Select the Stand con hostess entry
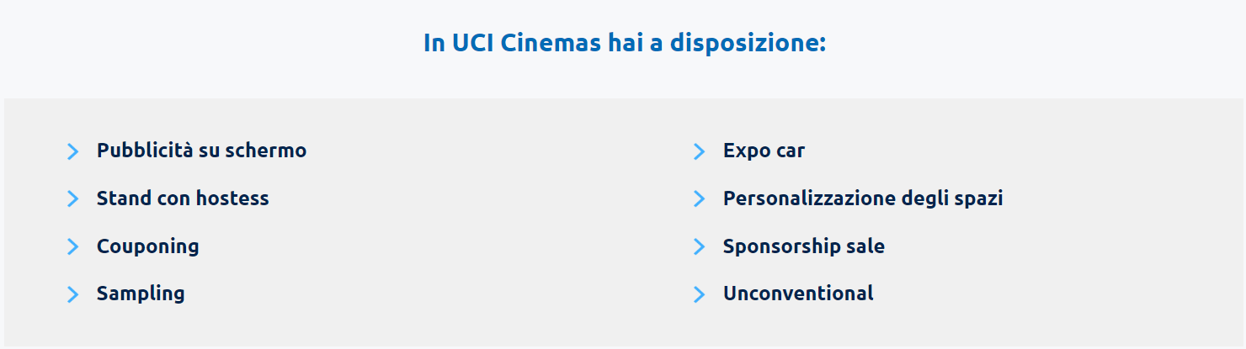 coord(183,198)
